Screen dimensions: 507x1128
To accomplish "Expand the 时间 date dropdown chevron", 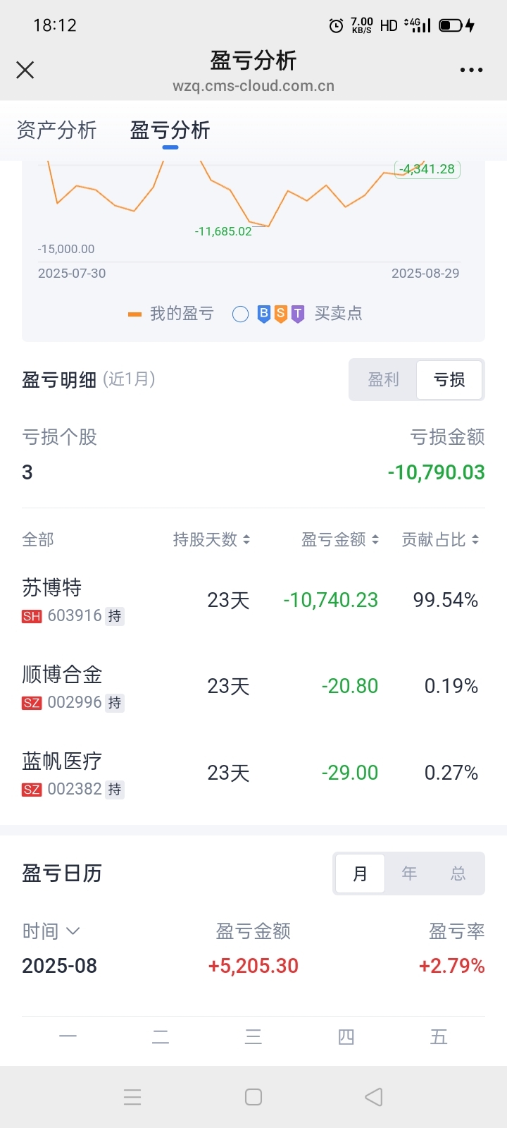I will (x=73, y=931).
